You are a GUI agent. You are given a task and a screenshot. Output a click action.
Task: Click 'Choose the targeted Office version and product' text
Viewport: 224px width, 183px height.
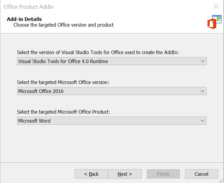coord(63,25)
